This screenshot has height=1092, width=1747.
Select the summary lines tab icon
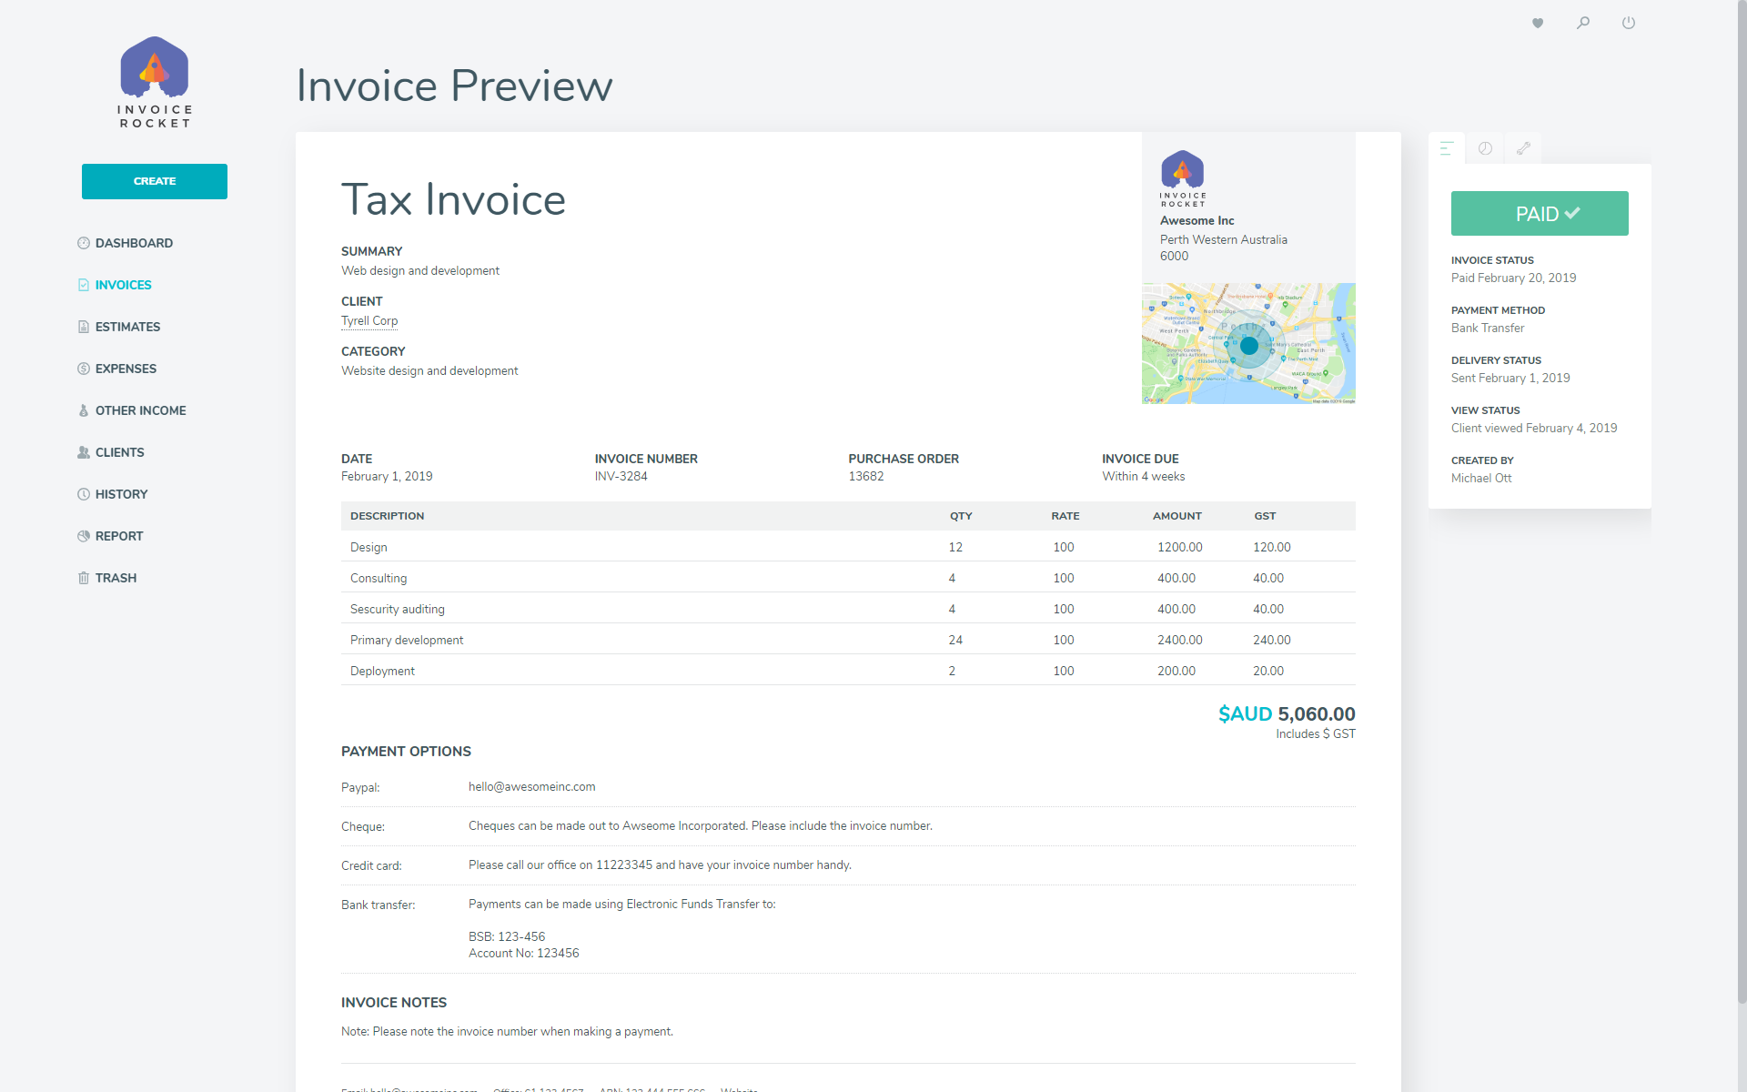(x=1447, y=148)
